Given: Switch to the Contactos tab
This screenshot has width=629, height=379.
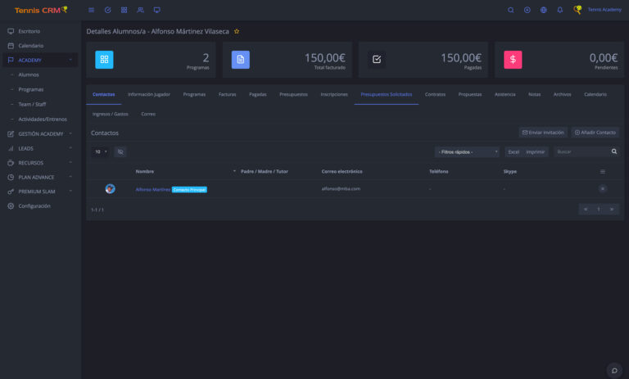Looking at the screenshot, I should point(103,95).
